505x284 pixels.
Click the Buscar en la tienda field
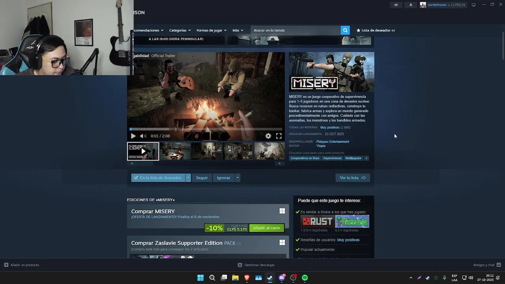[x=296, y=30]
